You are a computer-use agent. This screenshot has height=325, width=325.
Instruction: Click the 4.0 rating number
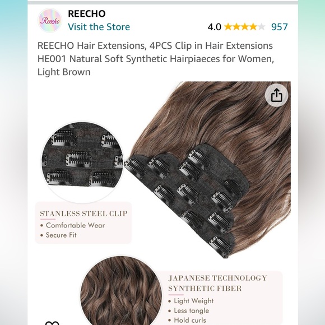[x=215, y=27]
